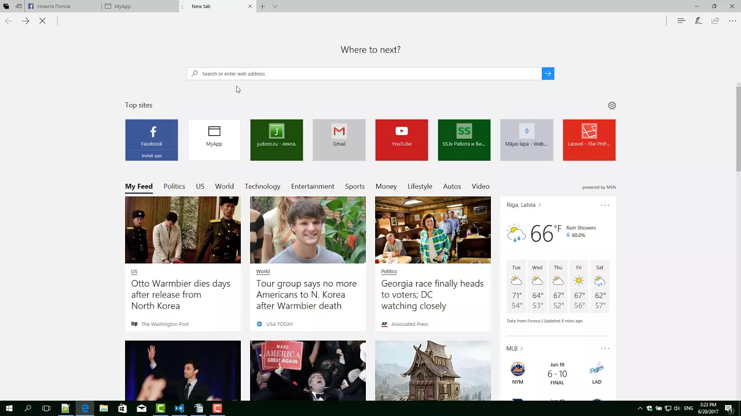Open Task View on the taskbar

pyautogui.click(x=46, y=408)
